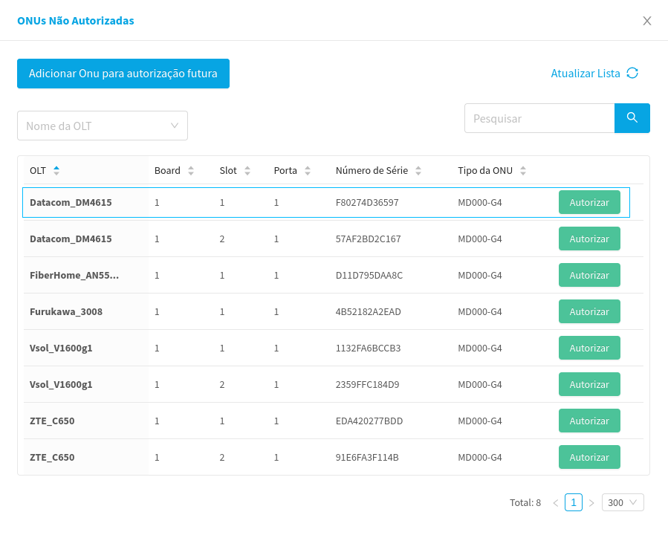The height and width of the screenshot is (535, 668).
Task: Go to next page arrow
Action: click(x=591, y=503)
